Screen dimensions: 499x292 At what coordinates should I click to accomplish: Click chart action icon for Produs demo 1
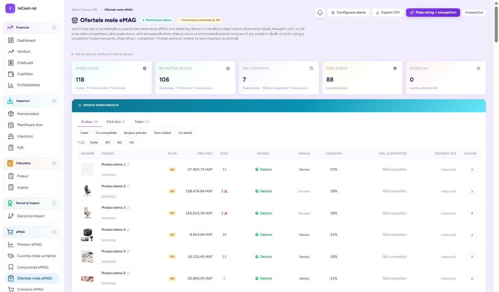[x=472, y=170]
